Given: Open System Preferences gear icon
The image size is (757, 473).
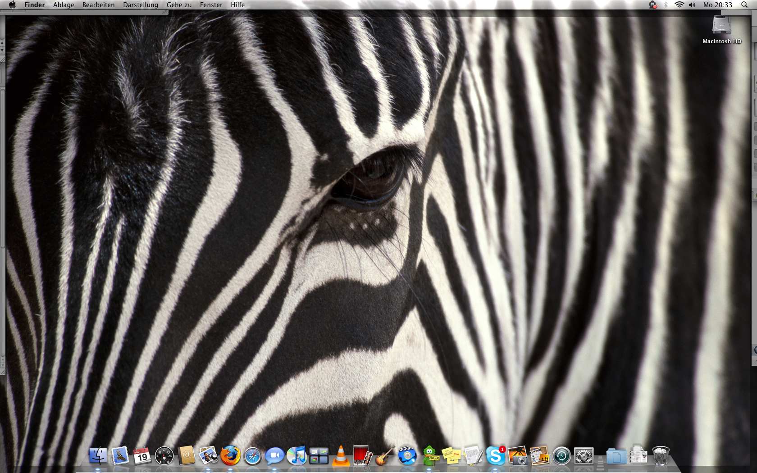Looking at the screenshot, I should (x=584, y=456).
